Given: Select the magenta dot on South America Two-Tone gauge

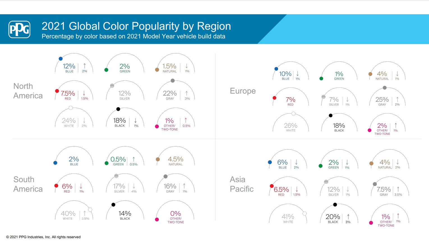Looking at the screenshot, I should 157,219.
